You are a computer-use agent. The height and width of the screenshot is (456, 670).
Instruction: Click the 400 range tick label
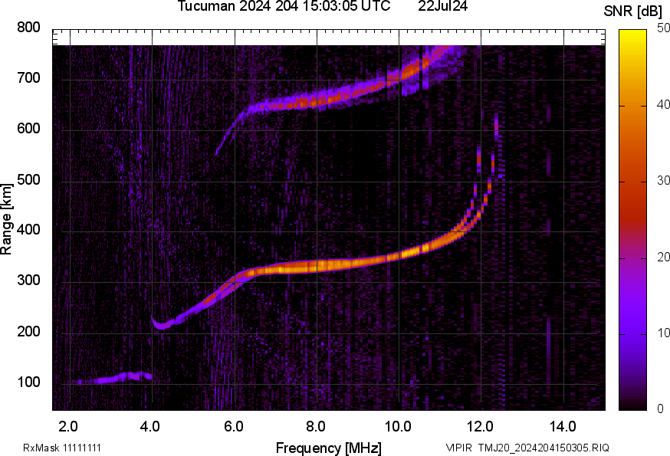click(x=28, y=230)
